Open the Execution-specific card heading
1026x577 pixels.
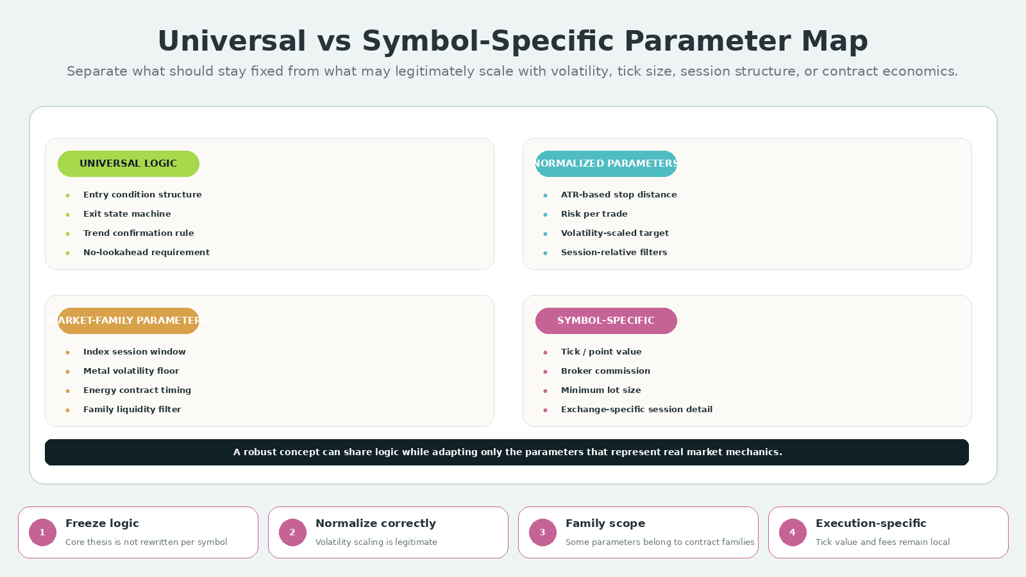[x=871, y=523]
